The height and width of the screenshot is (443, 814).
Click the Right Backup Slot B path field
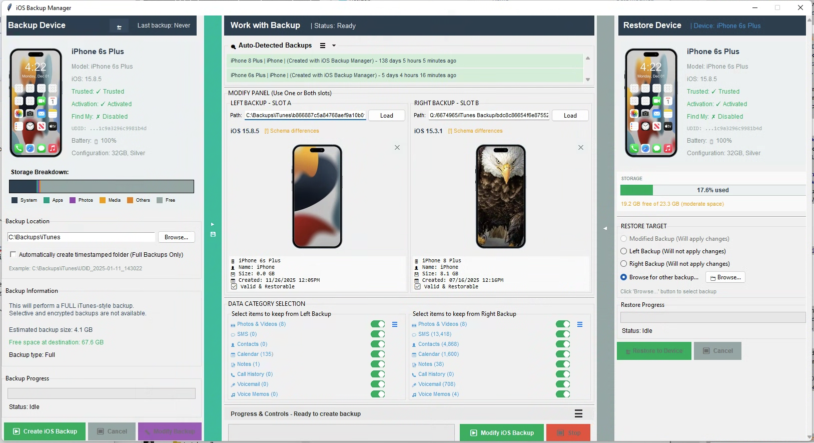coord(489,116)
